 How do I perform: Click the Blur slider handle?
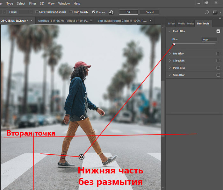[x=174, y=44]
